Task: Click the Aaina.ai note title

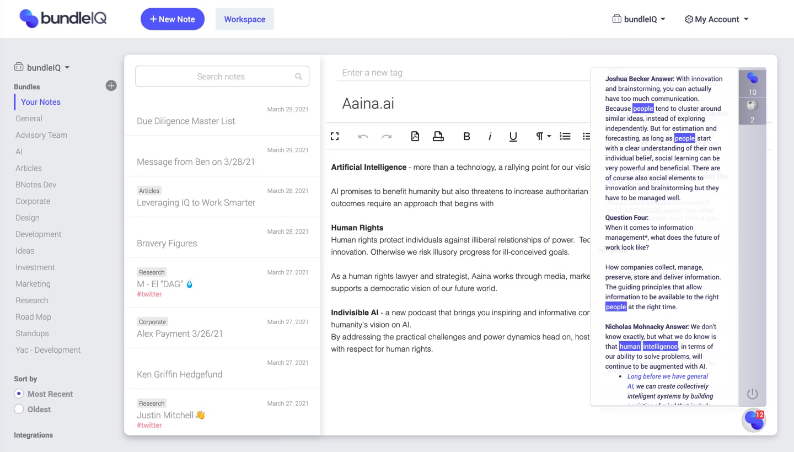Action: click(x=368, y=104)
